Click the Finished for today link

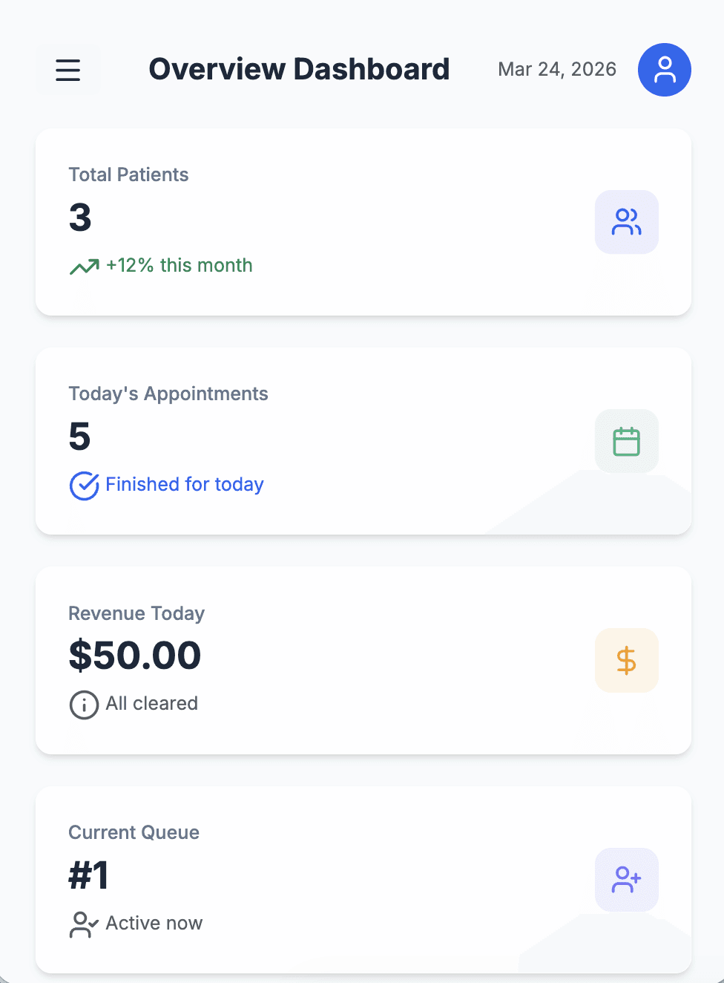point(185,484)
